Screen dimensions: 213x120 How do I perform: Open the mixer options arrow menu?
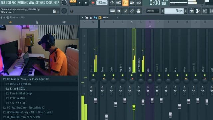coord(82,18)
